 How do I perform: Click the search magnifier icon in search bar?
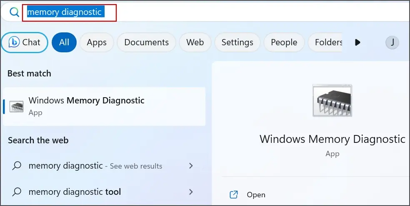pos(14,12)
